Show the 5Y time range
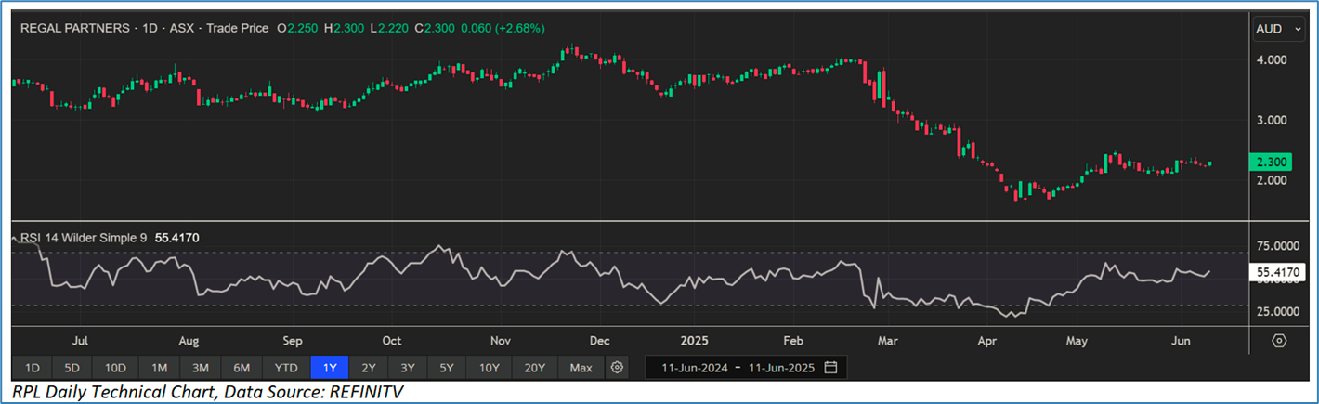Viewport: 1319px width, 404px height. [x=447, y=368]
